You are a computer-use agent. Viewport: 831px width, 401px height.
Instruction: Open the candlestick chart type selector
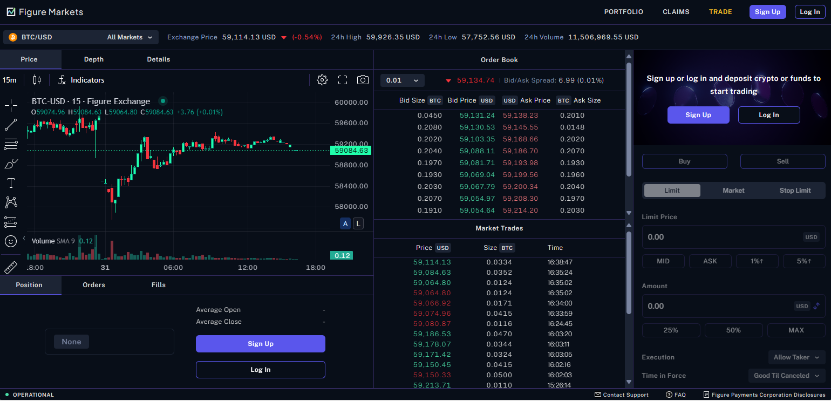(x=37, y=80)
